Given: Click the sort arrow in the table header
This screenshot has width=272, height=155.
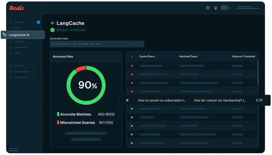Looking at the screenshot, I should pos(132,57).
